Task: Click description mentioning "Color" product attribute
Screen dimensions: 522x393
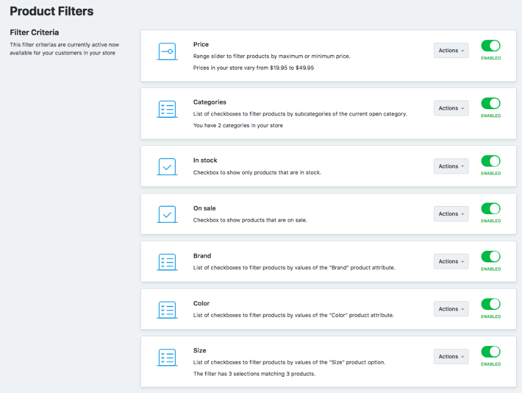Action: (x=293, y=315)
